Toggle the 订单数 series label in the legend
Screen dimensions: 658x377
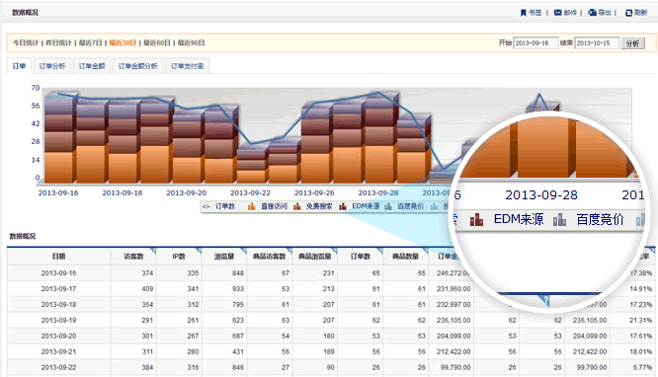click(225, 206)
